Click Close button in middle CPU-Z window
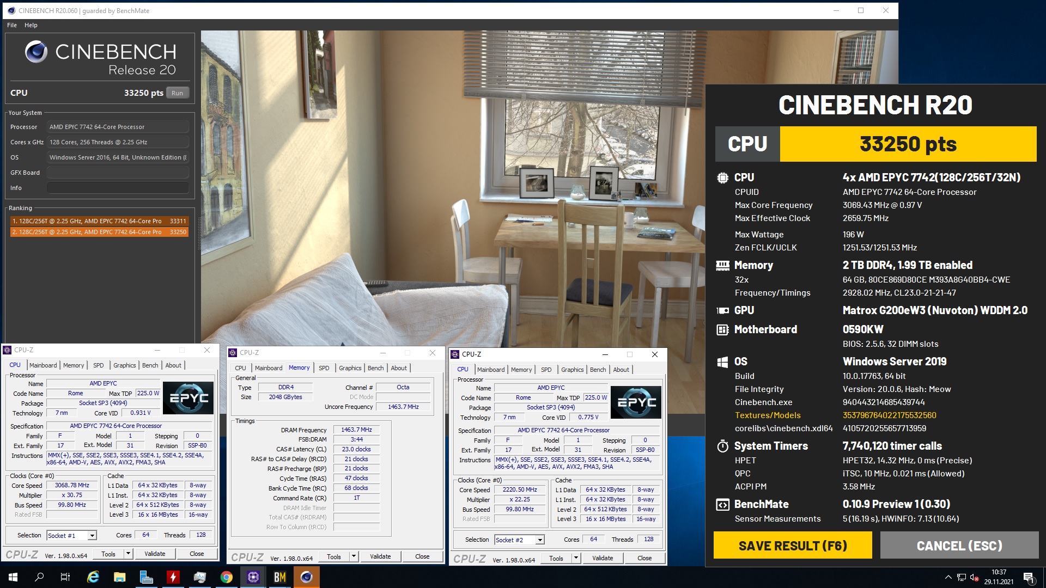 point(422,556)
